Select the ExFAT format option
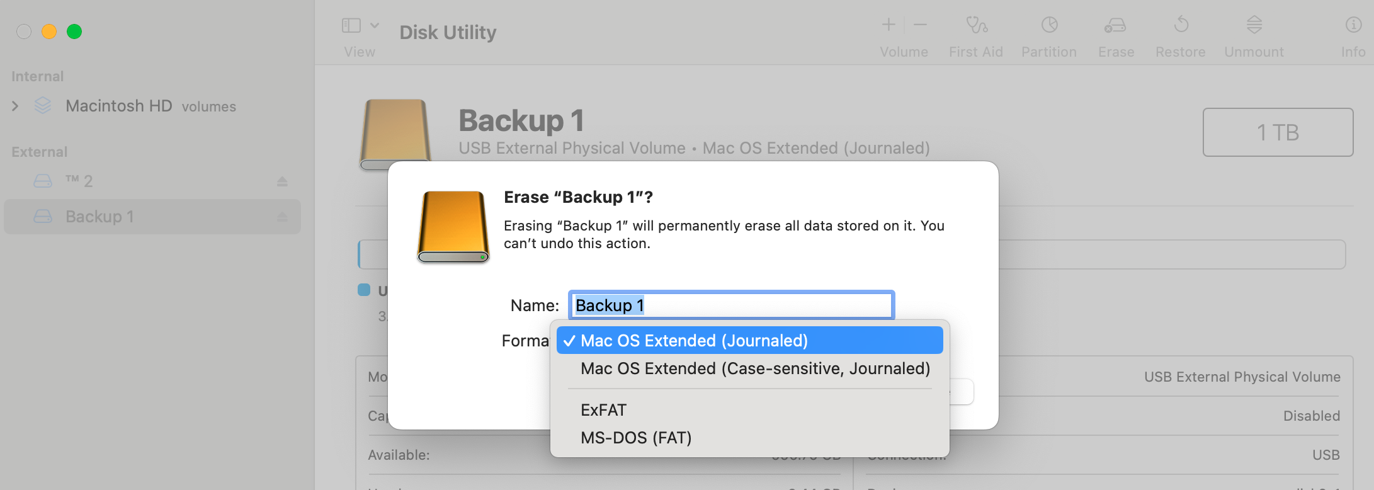 [603, 410]
